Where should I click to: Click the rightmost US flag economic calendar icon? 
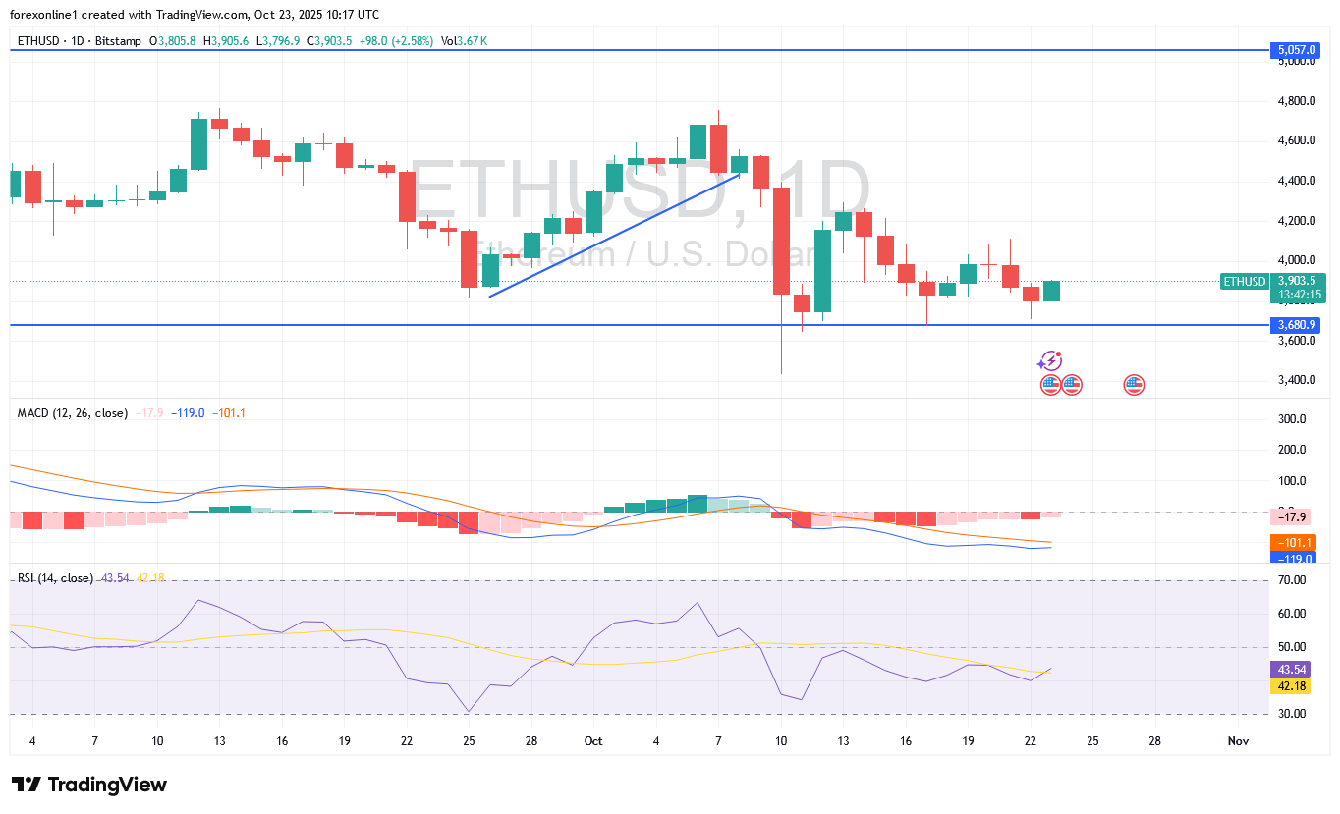click(1134, 385)
